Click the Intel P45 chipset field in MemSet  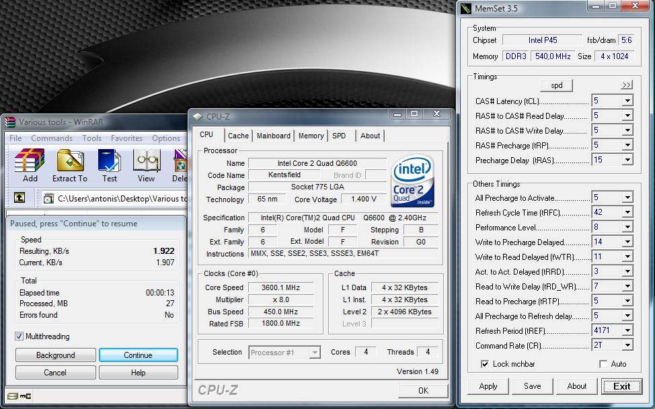pyautogui.click(x=542, y=40)
